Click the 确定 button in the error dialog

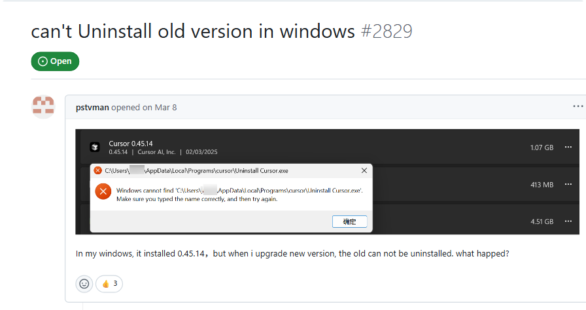click(349, 222)
